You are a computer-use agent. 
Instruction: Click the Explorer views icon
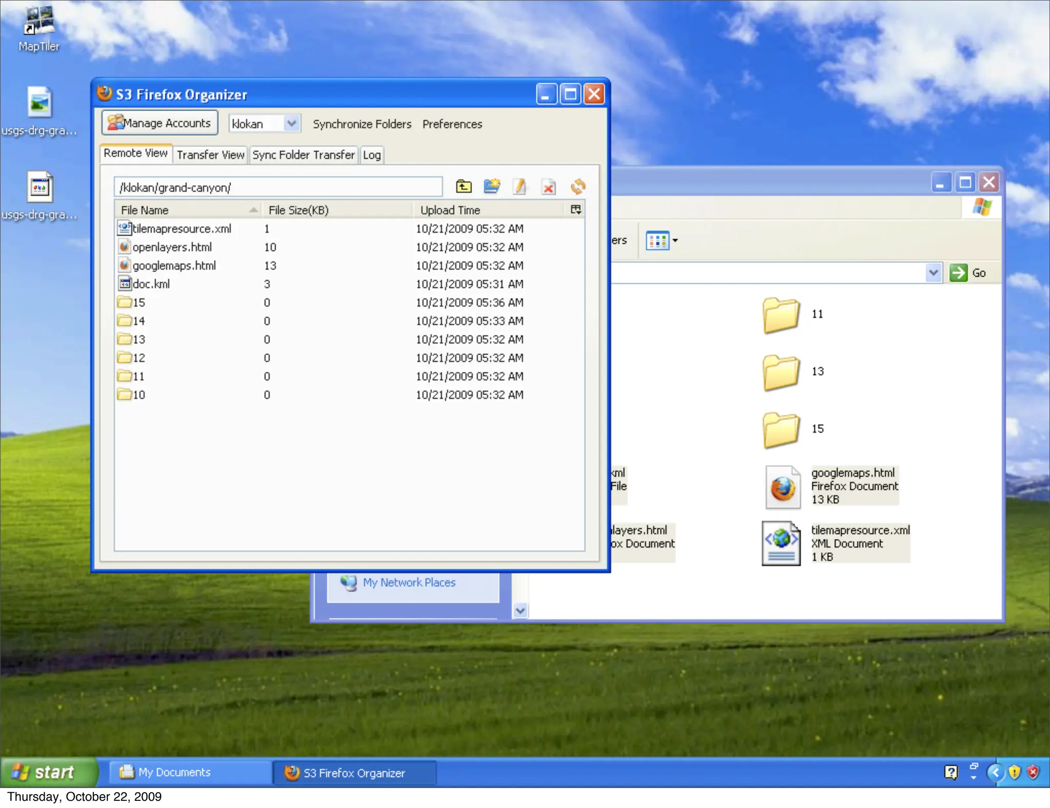(x=658, y=240)
